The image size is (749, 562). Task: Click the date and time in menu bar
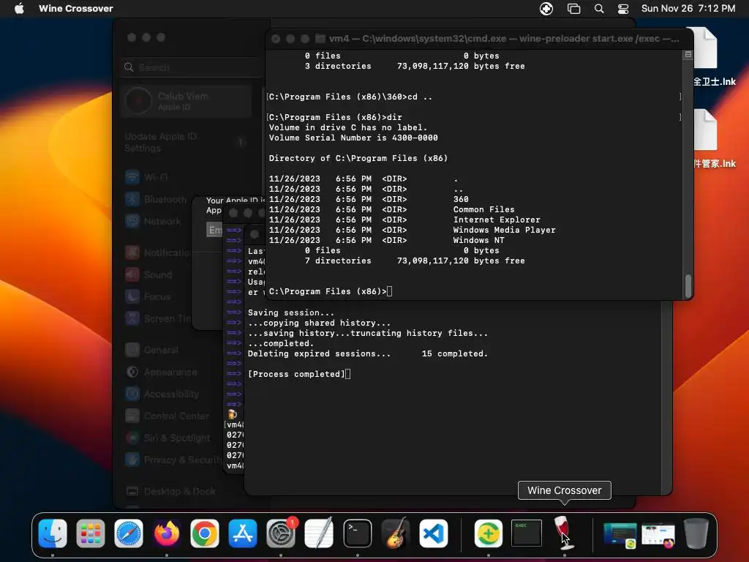tap(688, 8)
